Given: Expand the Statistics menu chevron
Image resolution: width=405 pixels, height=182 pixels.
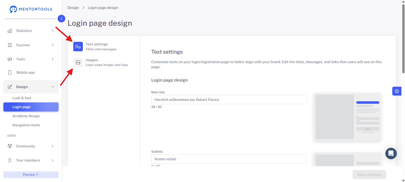Looking at the screenshot, I should pyautogui.click(x=53, y=31).
